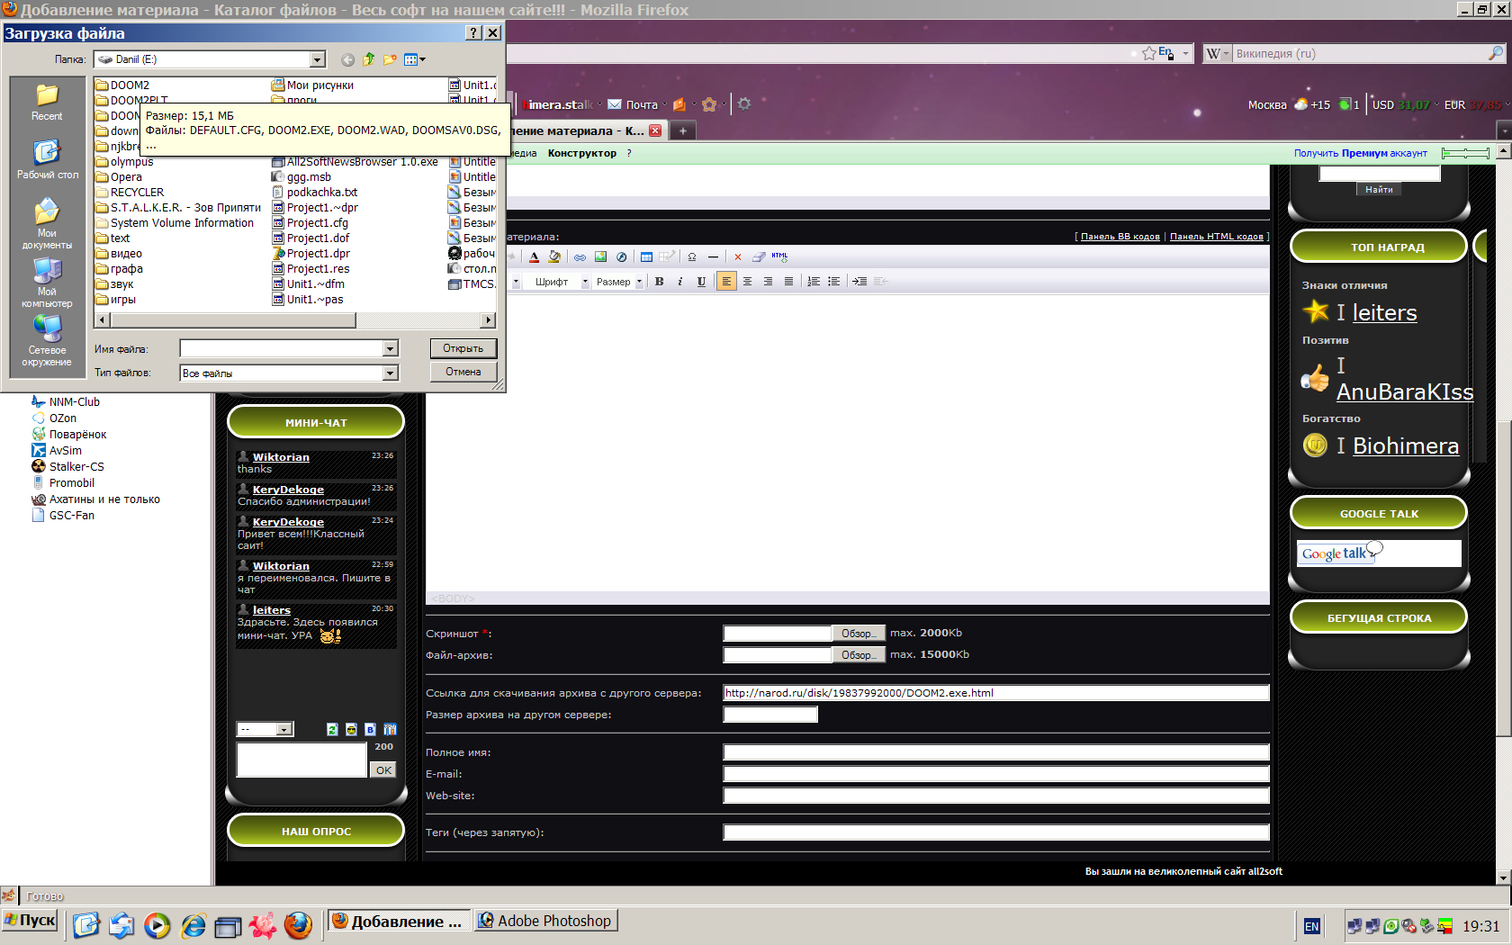Insert horizontal line in editor
The width and height of the screenshot is (1512, 945).
coord(713,256)
